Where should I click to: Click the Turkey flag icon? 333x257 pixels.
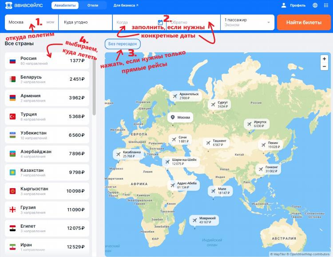pyautogui.click(x=12, y=117)
